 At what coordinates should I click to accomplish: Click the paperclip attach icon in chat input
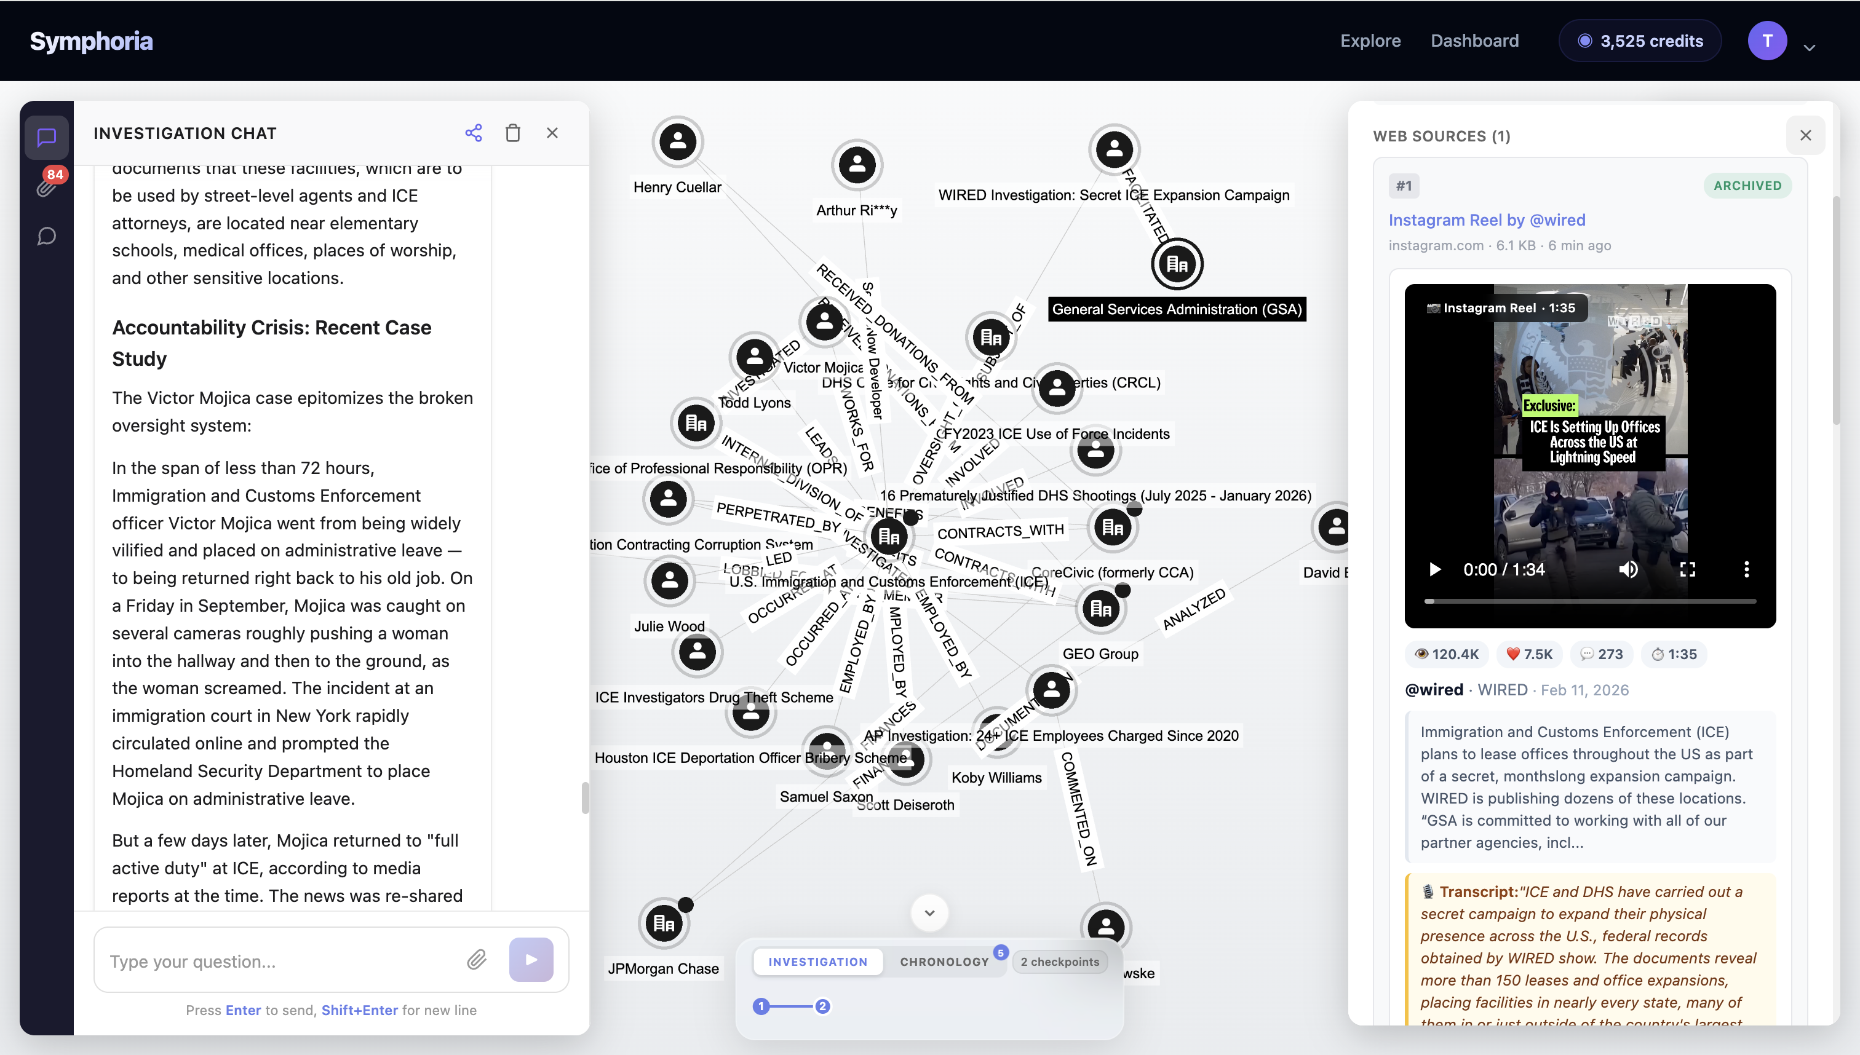tap(476, 960)
